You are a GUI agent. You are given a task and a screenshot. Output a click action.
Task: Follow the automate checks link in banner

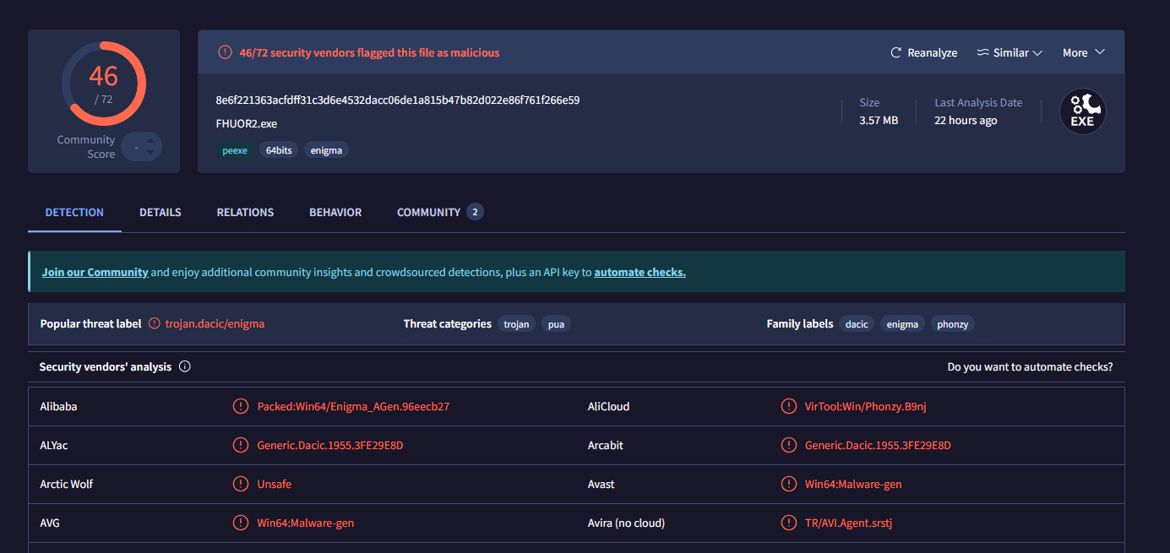pyautogui.click(x=639, y=273)
